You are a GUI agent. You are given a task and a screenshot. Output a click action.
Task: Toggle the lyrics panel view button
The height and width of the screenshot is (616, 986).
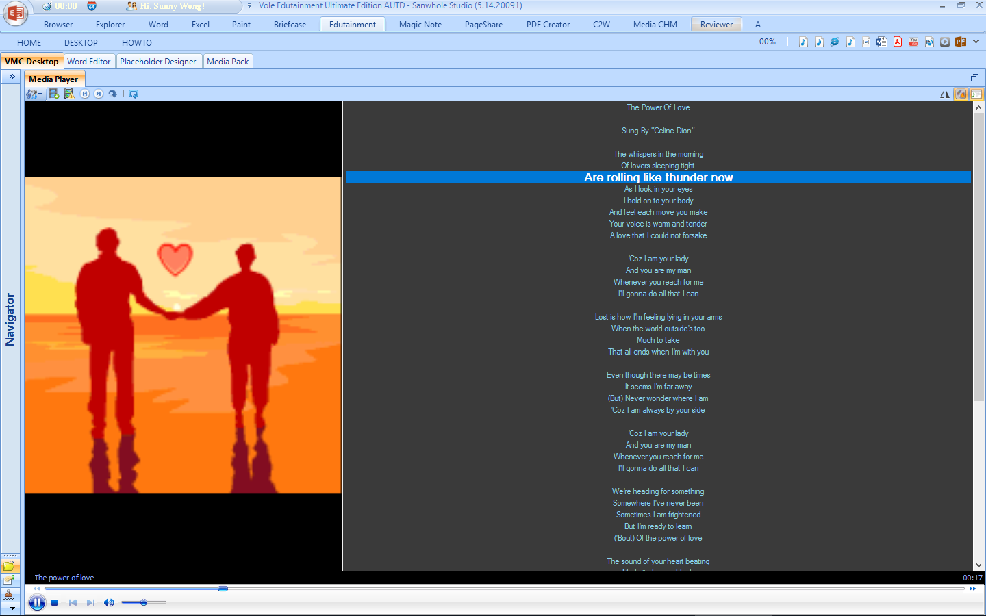(x=976, y=94)
